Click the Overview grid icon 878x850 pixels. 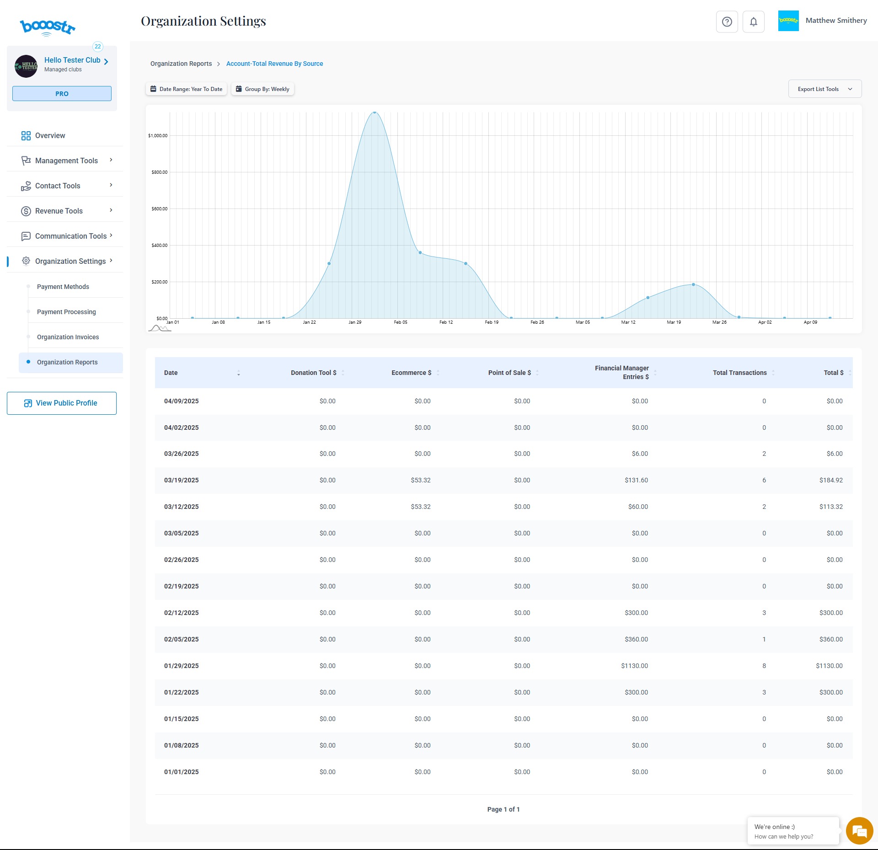pyautogui.click(x=26, y=136)
